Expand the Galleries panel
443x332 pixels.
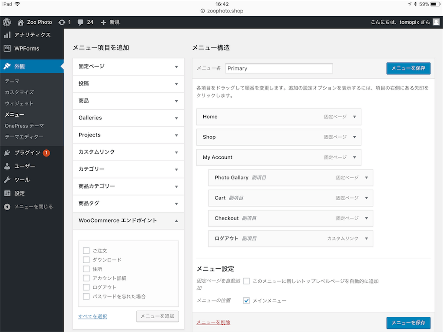[x=128, y=118]
